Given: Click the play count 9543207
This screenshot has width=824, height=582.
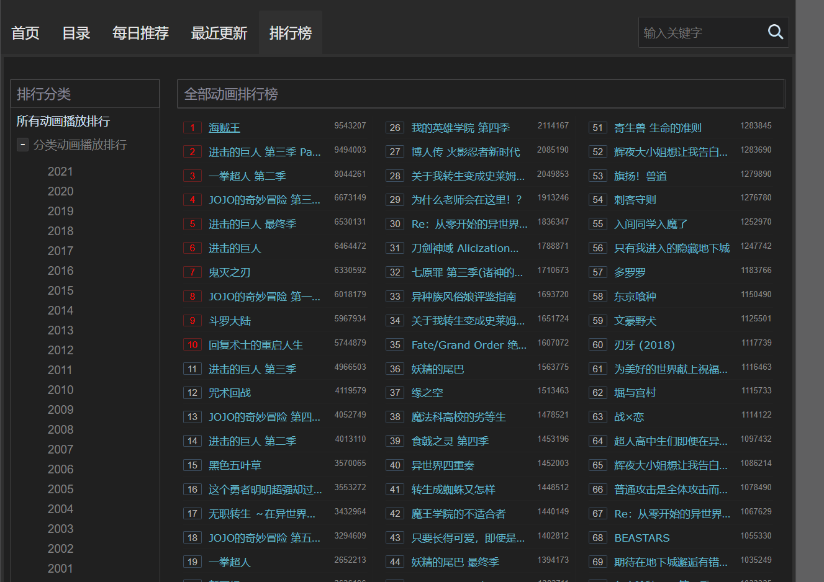Looking at the screenshot, I should [x=350, y=125].
